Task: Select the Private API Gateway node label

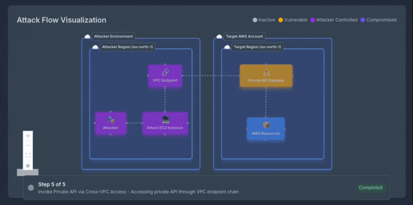Action: 266,80
